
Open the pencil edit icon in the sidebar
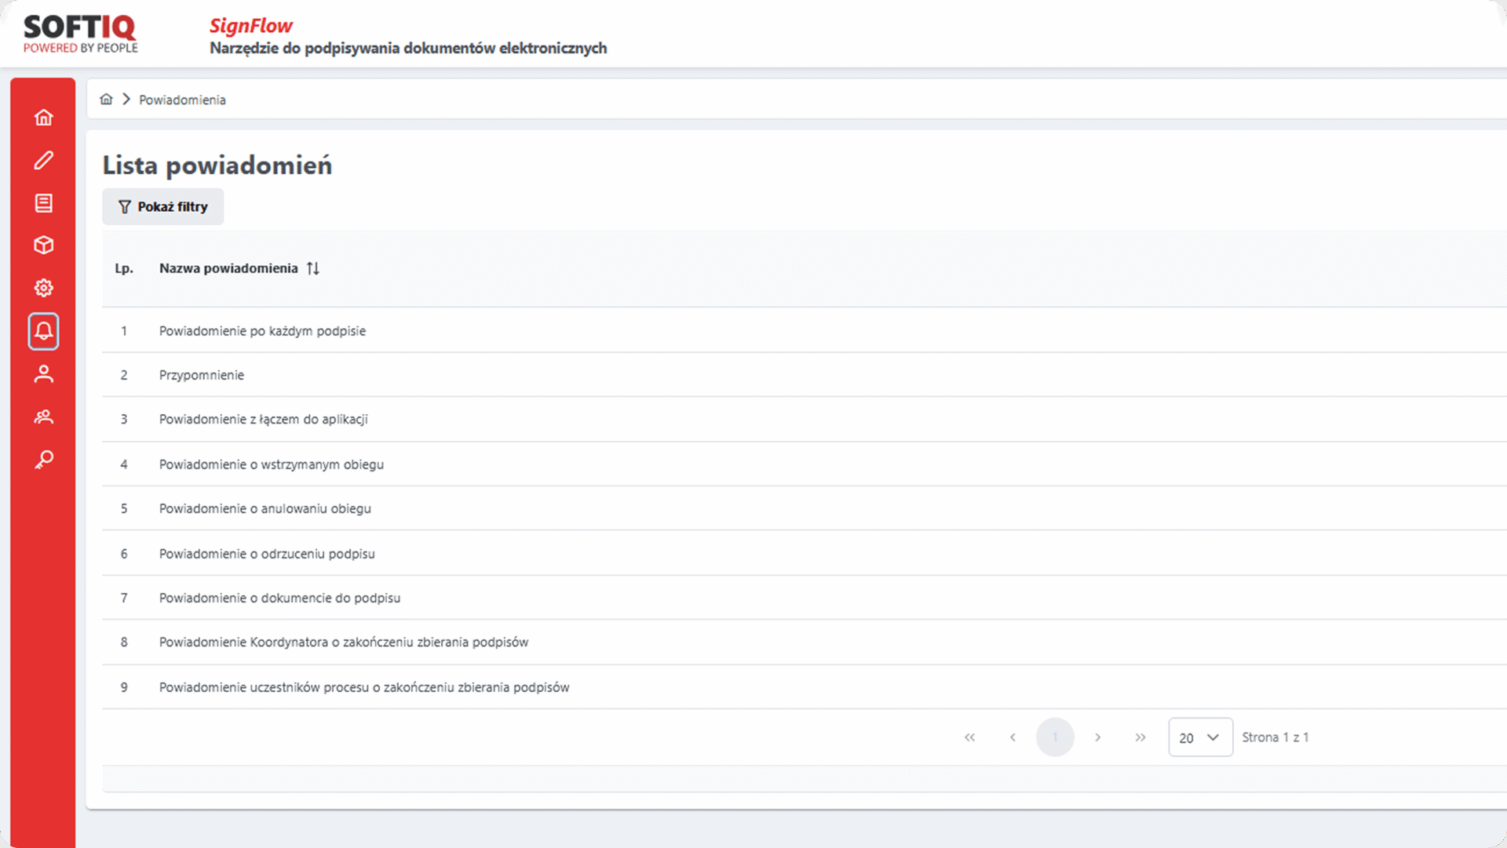coord(44,160)
